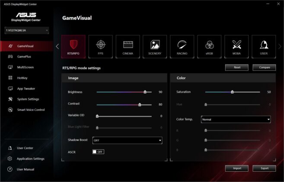Click the Color panel header
This screenshot has height=182, width=284.
223,78
